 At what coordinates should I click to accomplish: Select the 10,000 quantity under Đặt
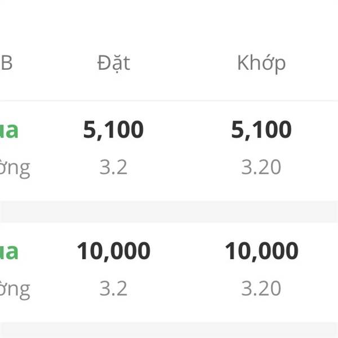113,251
